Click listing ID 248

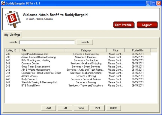[8, 86]
